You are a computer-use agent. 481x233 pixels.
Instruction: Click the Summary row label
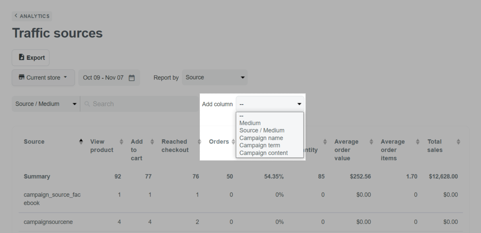pyautogui.click(x=37, y=176)
